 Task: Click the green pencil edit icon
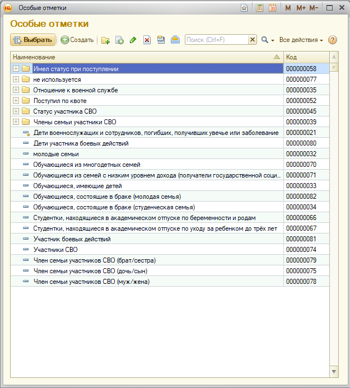tap(133, 40)
